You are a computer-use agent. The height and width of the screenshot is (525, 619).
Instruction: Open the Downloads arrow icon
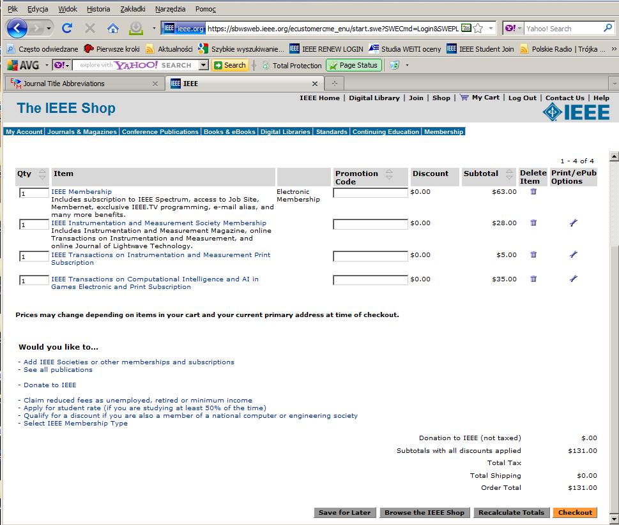point(136,28)
